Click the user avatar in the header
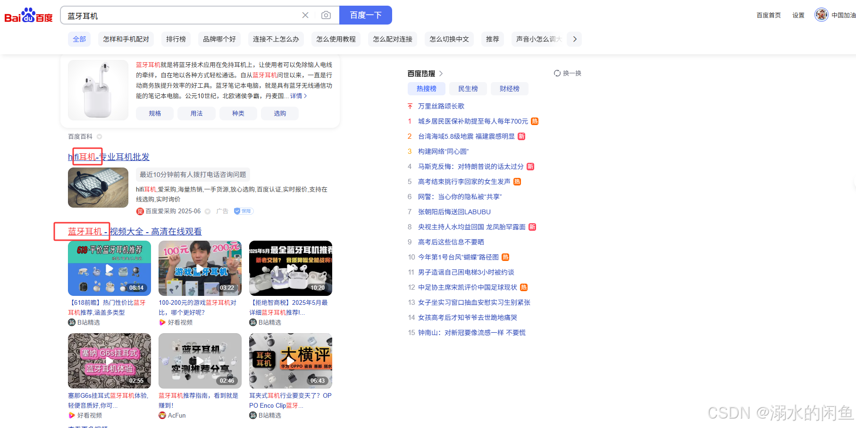Viewport: 856px width, 428px height. coord(822,15)
